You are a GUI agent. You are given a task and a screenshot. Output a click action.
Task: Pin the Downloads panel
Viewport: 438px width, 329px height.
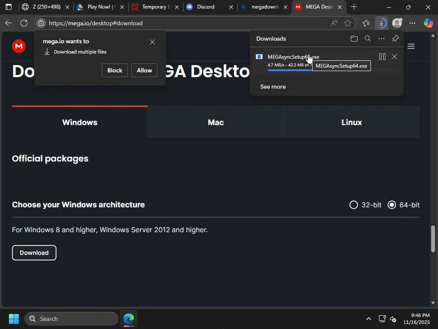[x=395, y=39]
